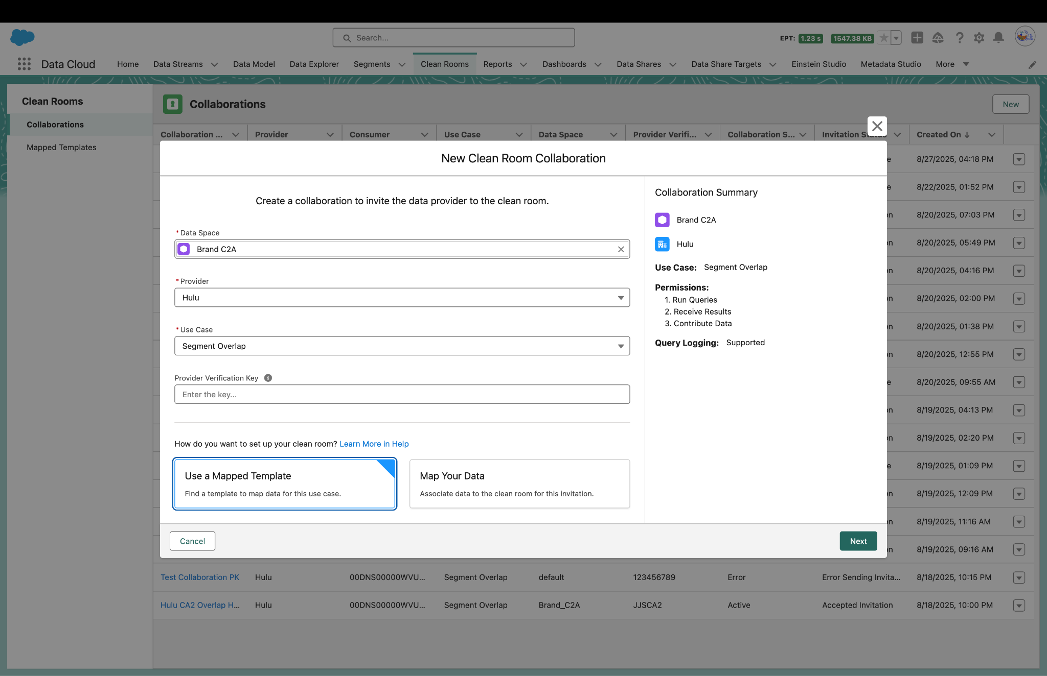1047x676 pixels.
Task: Expand the Dashboards nav menu chevron
Action: coord(598,64)
